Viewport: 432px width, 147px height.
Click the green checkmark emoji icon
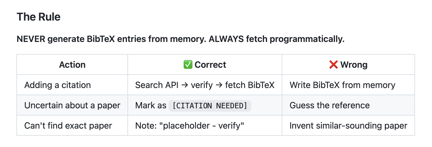pyautogui.click(x=188, y=65)
